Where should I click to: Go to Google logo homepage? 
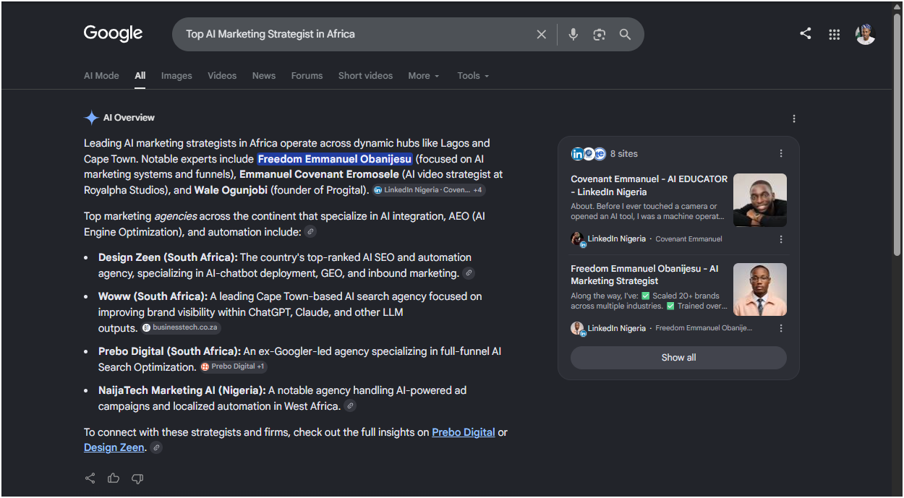(113, 33)
